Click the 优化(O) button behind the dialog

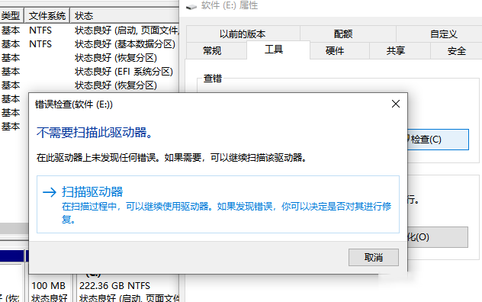(438, 237)
